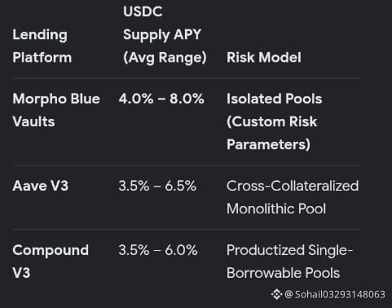This screenshot has width=392, height=308.
Task: Click the word Vaults under Morpho Blue
Action: (x=33, y=121)
